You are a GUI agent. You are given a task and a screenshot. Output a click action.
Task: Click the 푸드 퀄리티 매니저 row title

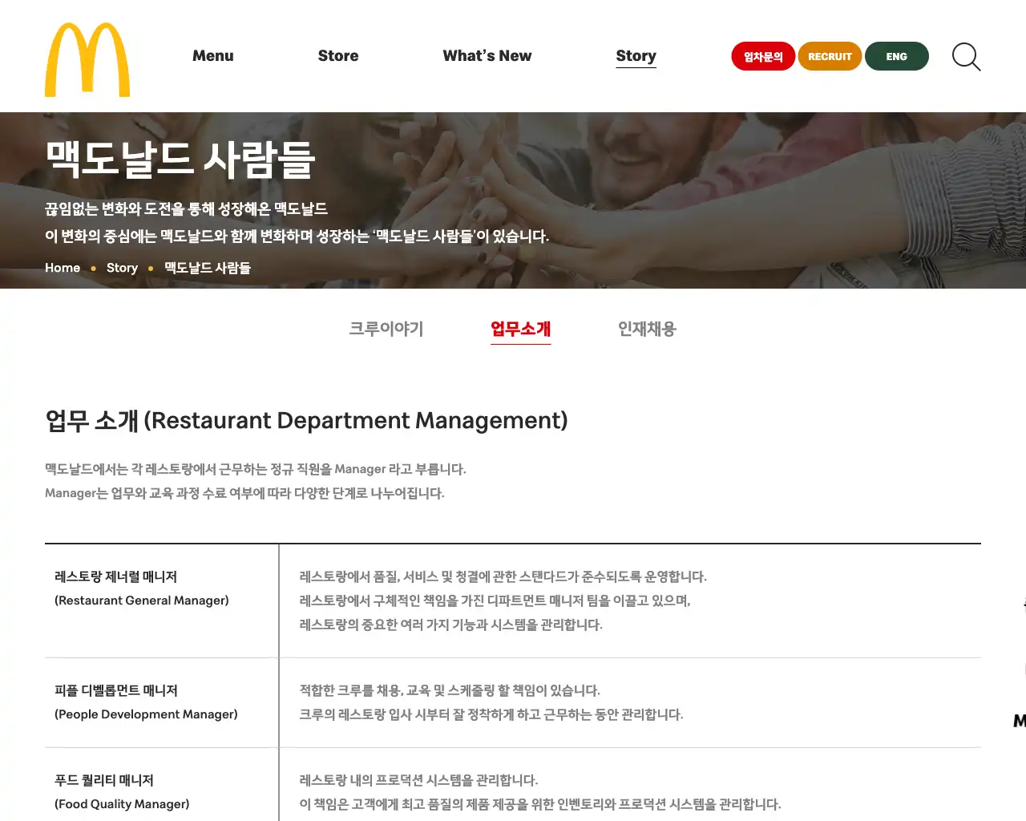click(104, 780)
